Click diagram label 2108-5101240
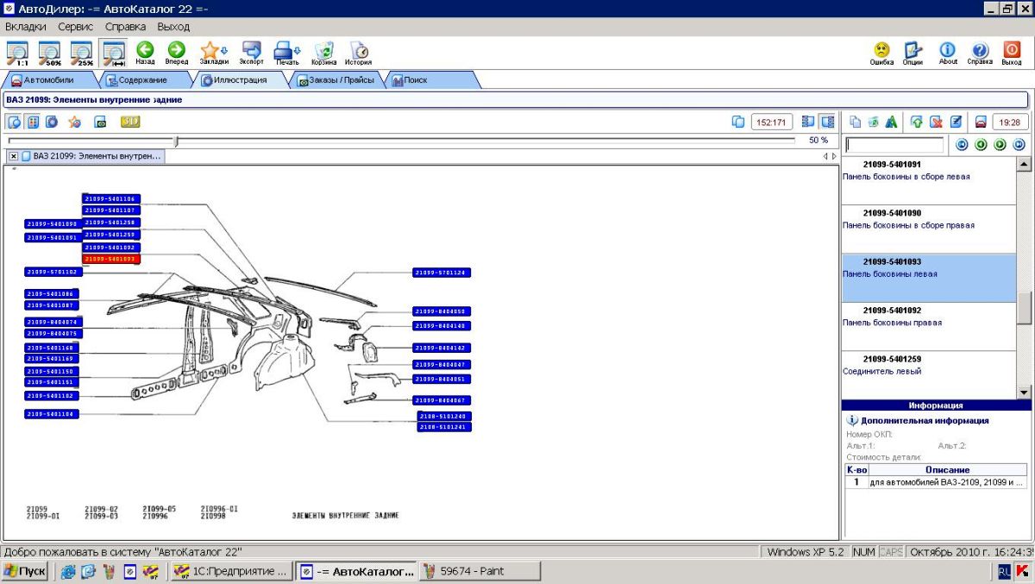1035x584 pixels. pos(443,417)
